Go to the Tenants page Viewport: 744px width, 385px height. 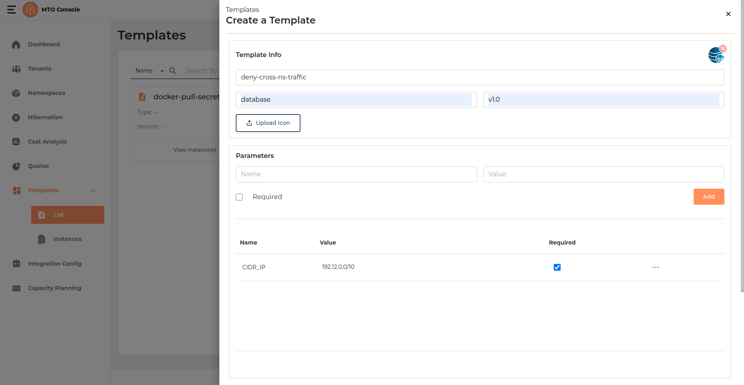click(x=39, y=69)
